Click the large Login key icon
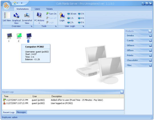This screenshot has height=120, width=154. coord(62,17)
